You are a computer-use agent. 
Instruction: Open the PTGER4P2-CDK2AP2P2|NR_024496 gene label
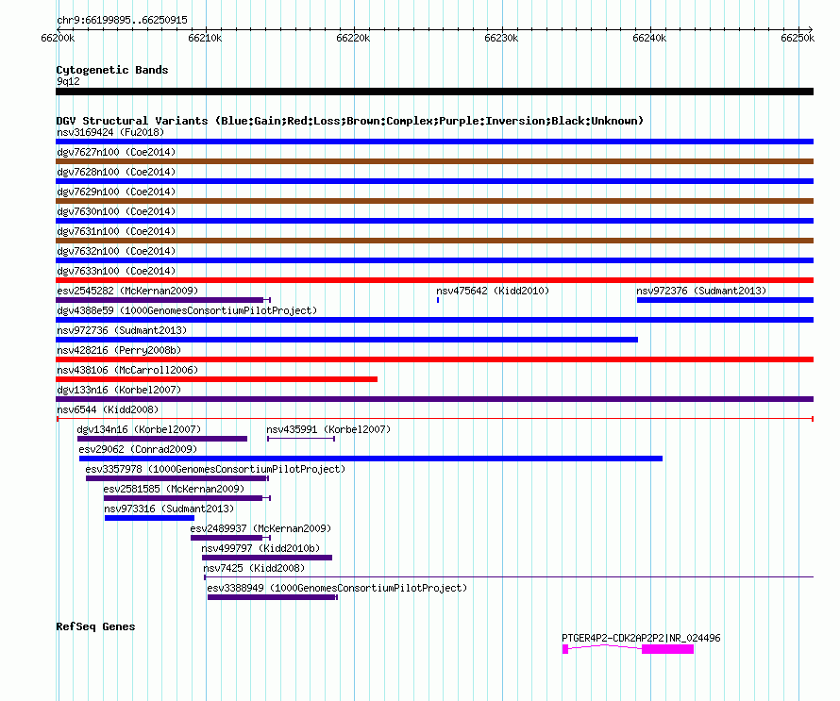tap(641, 638)
